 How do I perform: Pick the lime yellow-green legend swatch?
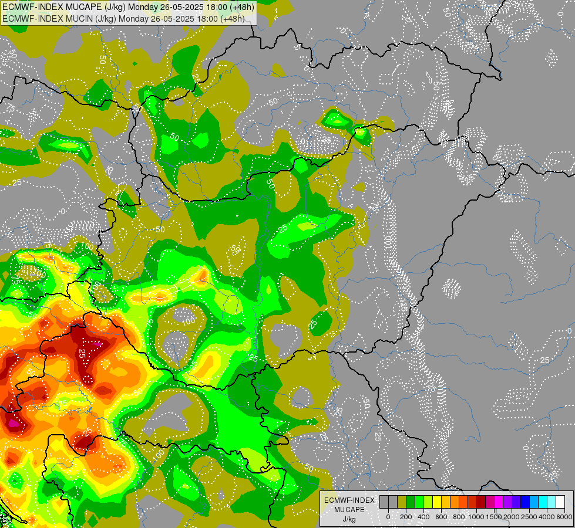tap(428, 502)
